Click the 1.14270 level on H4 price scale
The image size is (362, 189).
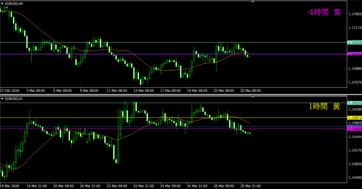pyautogui.click(x=354, y=82)
